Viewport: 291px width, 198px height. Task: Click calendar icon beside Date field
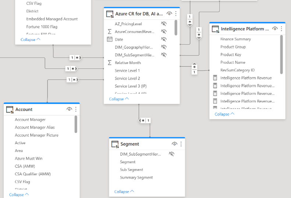click(x=110, y=39)
